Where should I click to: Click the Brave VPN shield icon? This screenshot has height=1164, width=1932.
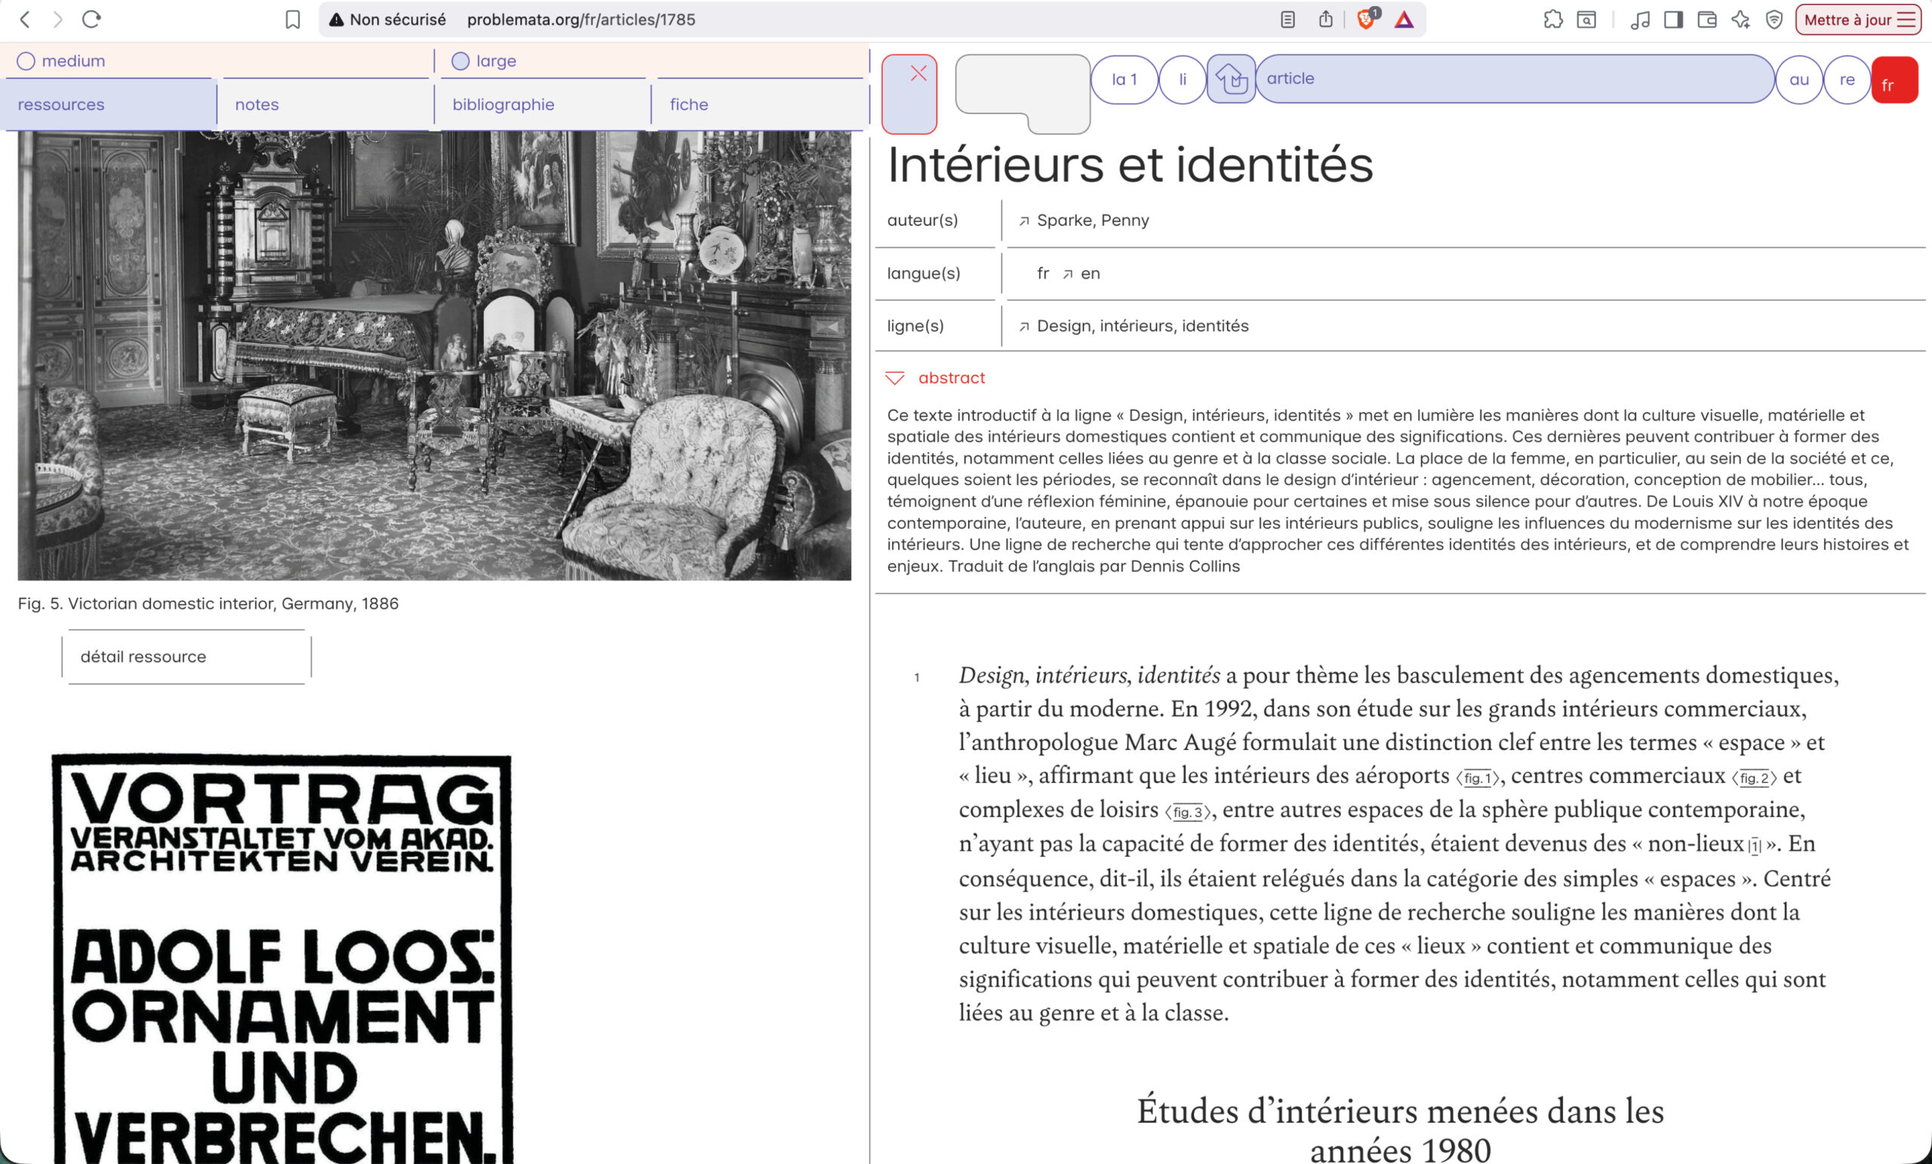1774,20
